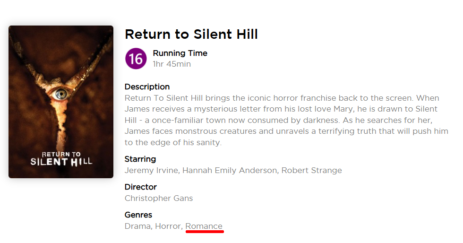Click the Running Time label
Viewport: 463px width, 243px height.
click(x=180, y=53)
